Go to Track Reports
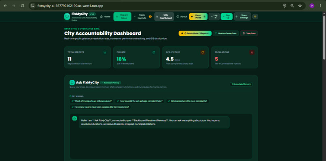The width and height of the screenshot is (326, 161). coord(142,17)
